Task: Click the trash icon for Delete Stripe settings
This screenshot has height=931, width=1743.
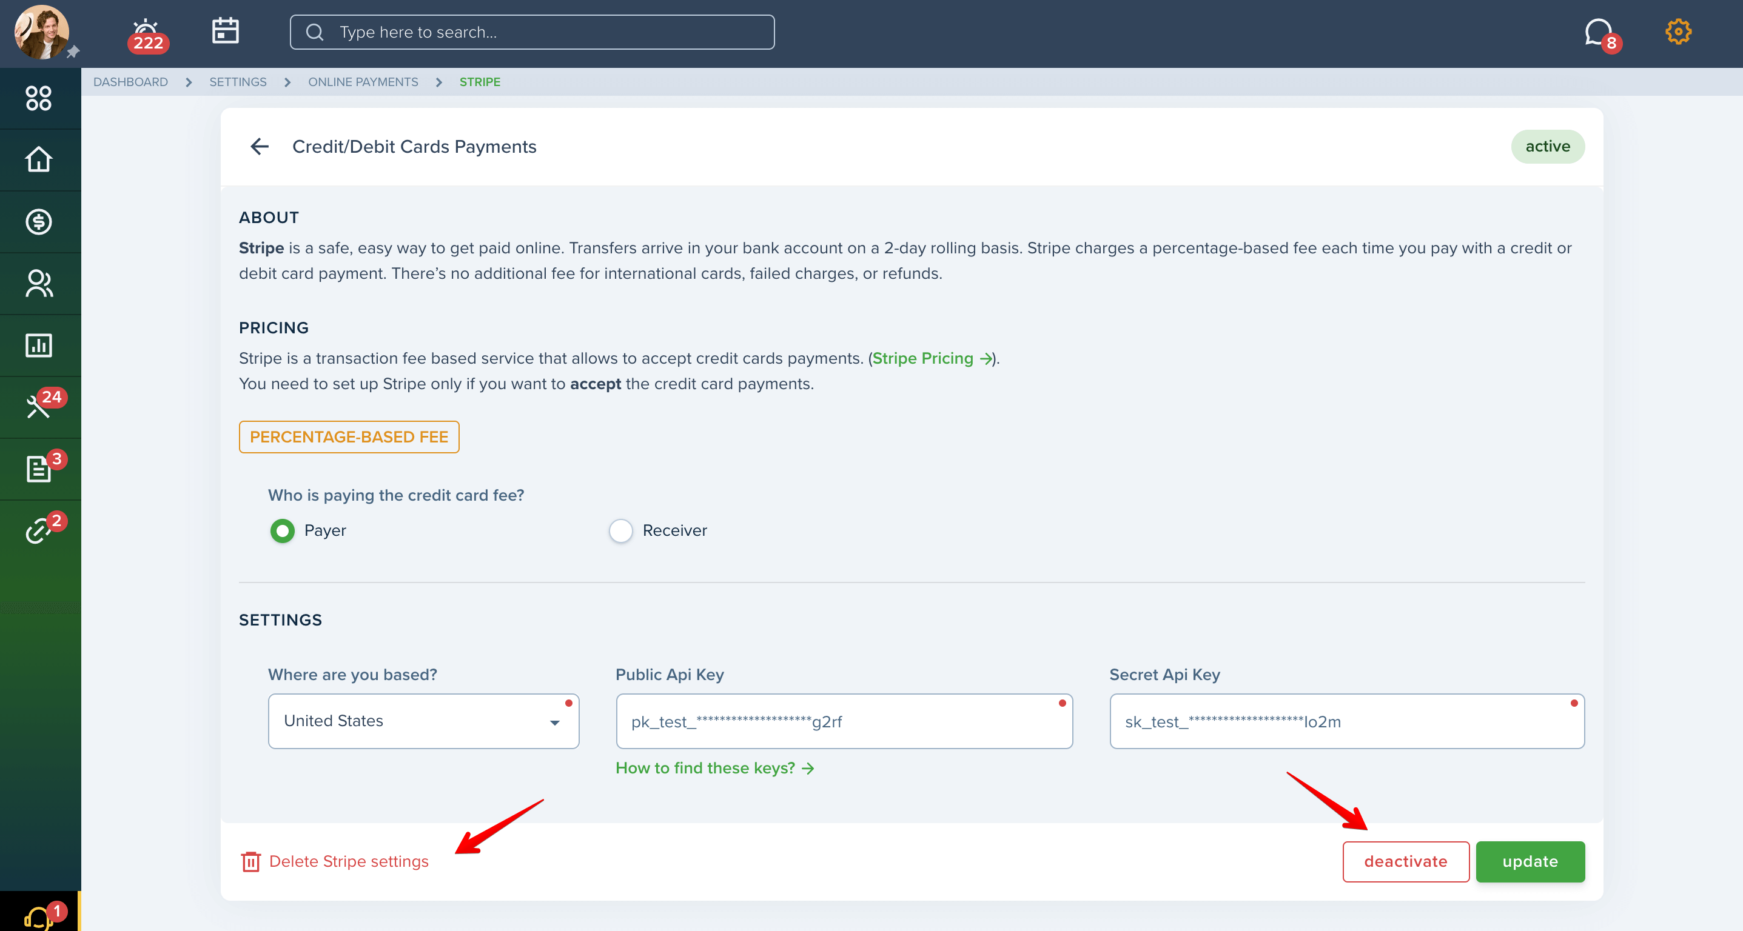Action: [250, 861]
